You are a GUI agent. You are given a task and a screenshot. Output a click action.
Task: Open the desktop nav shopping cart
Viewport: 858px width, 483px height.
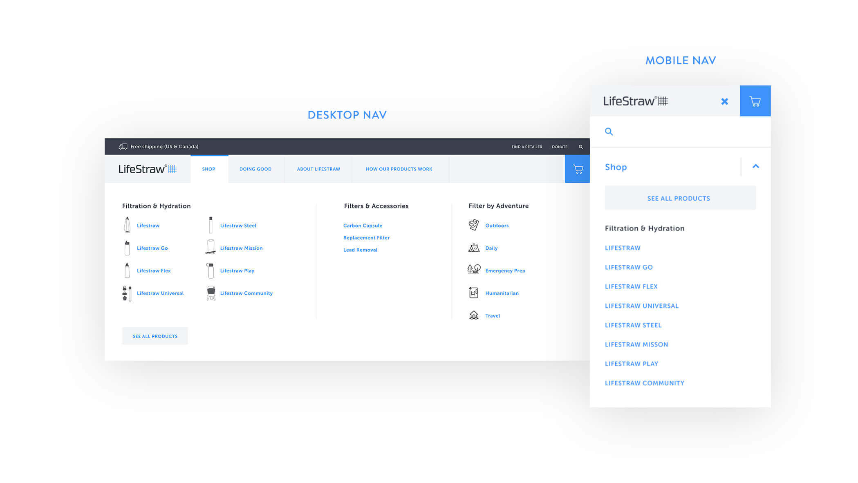coord(577,169)
